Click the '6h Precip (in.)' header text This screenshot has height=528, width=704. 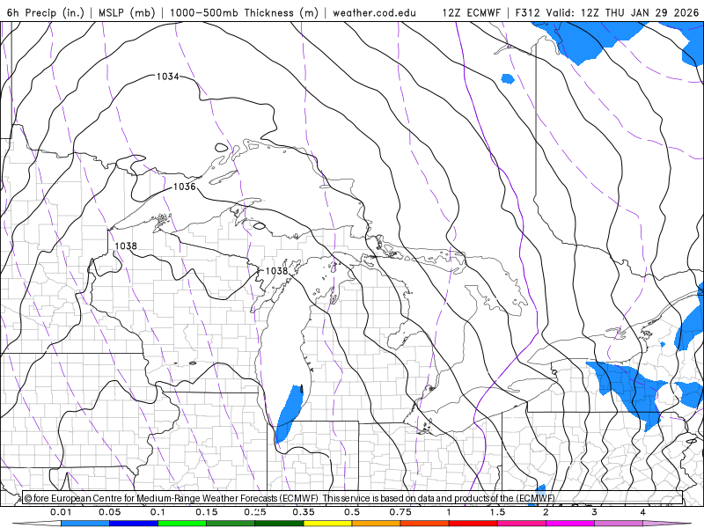click(46, 12)
